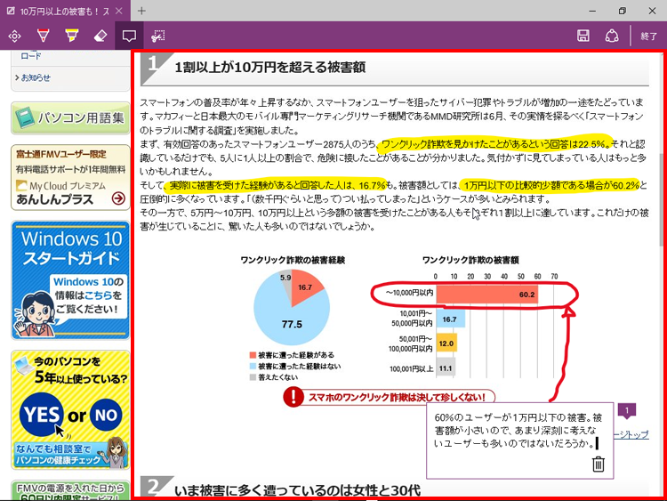
Task: Select the 10万円以上の被害も browser tab
Action: click(58, 11)
